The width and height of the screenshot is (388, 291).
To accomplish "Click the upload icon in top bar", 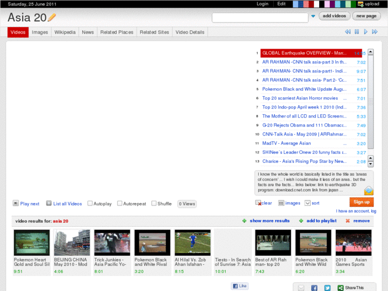I will pos(361,4).
